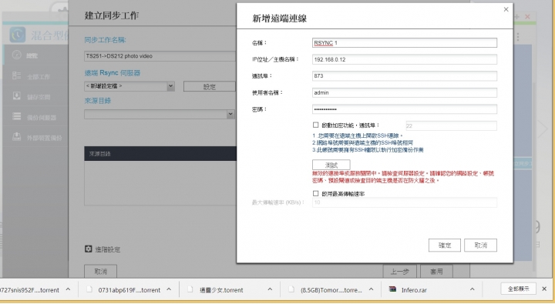555x304 pixels.
Task: Click the Infero.rar archive file icon
Action: coord(392,289)
